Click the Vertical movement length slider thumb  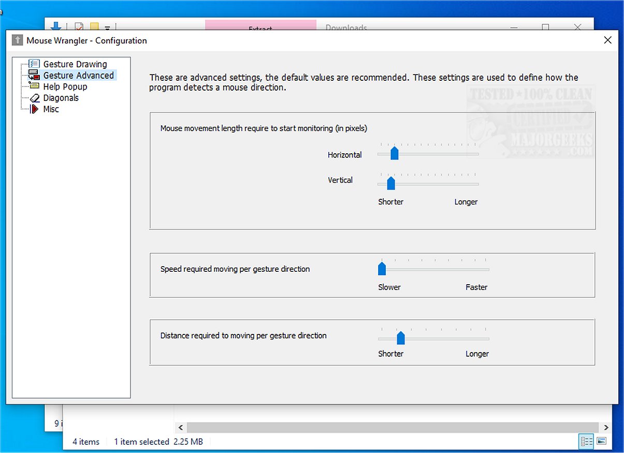tap(391, 183)
